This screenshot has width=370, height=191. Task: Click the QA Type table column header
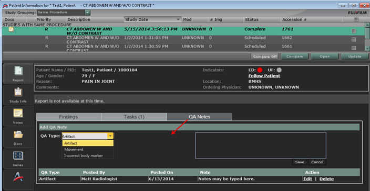coord(50,172)
